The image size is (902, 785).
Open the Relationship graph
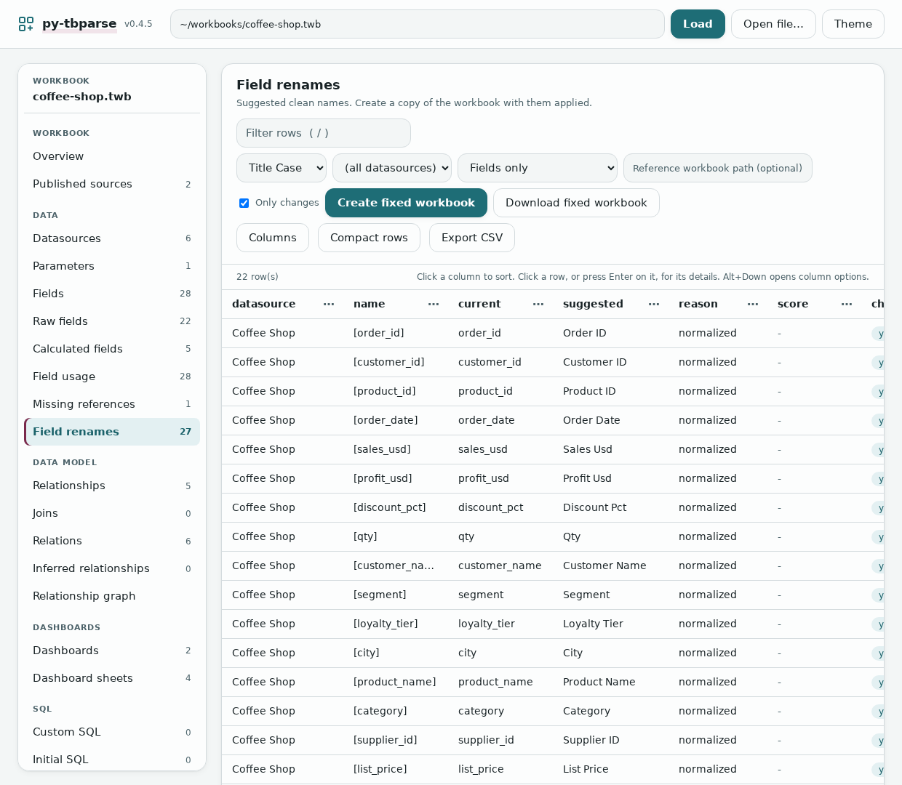[x=112, y=596]
